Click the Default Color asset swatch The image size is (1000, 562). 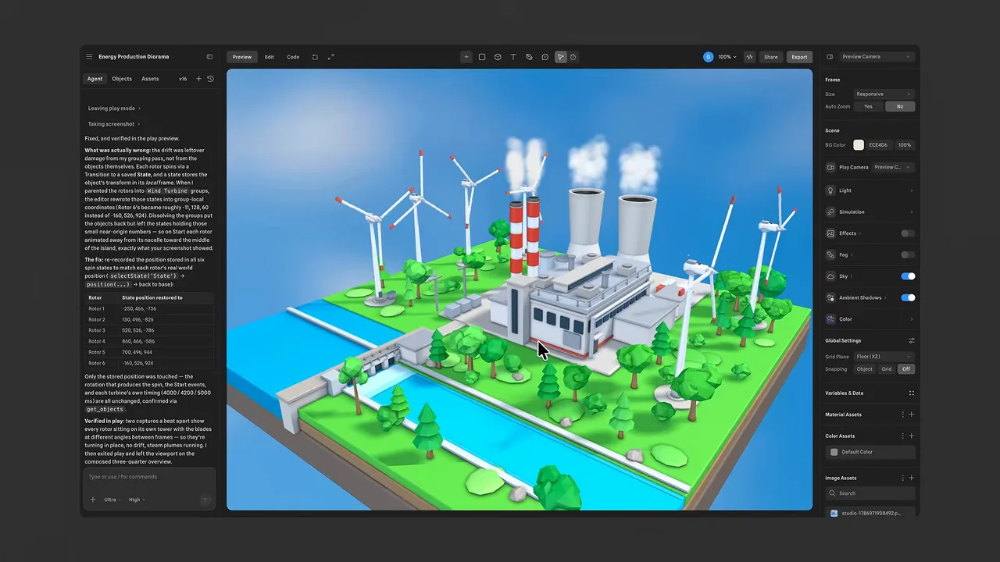point(834,452)
